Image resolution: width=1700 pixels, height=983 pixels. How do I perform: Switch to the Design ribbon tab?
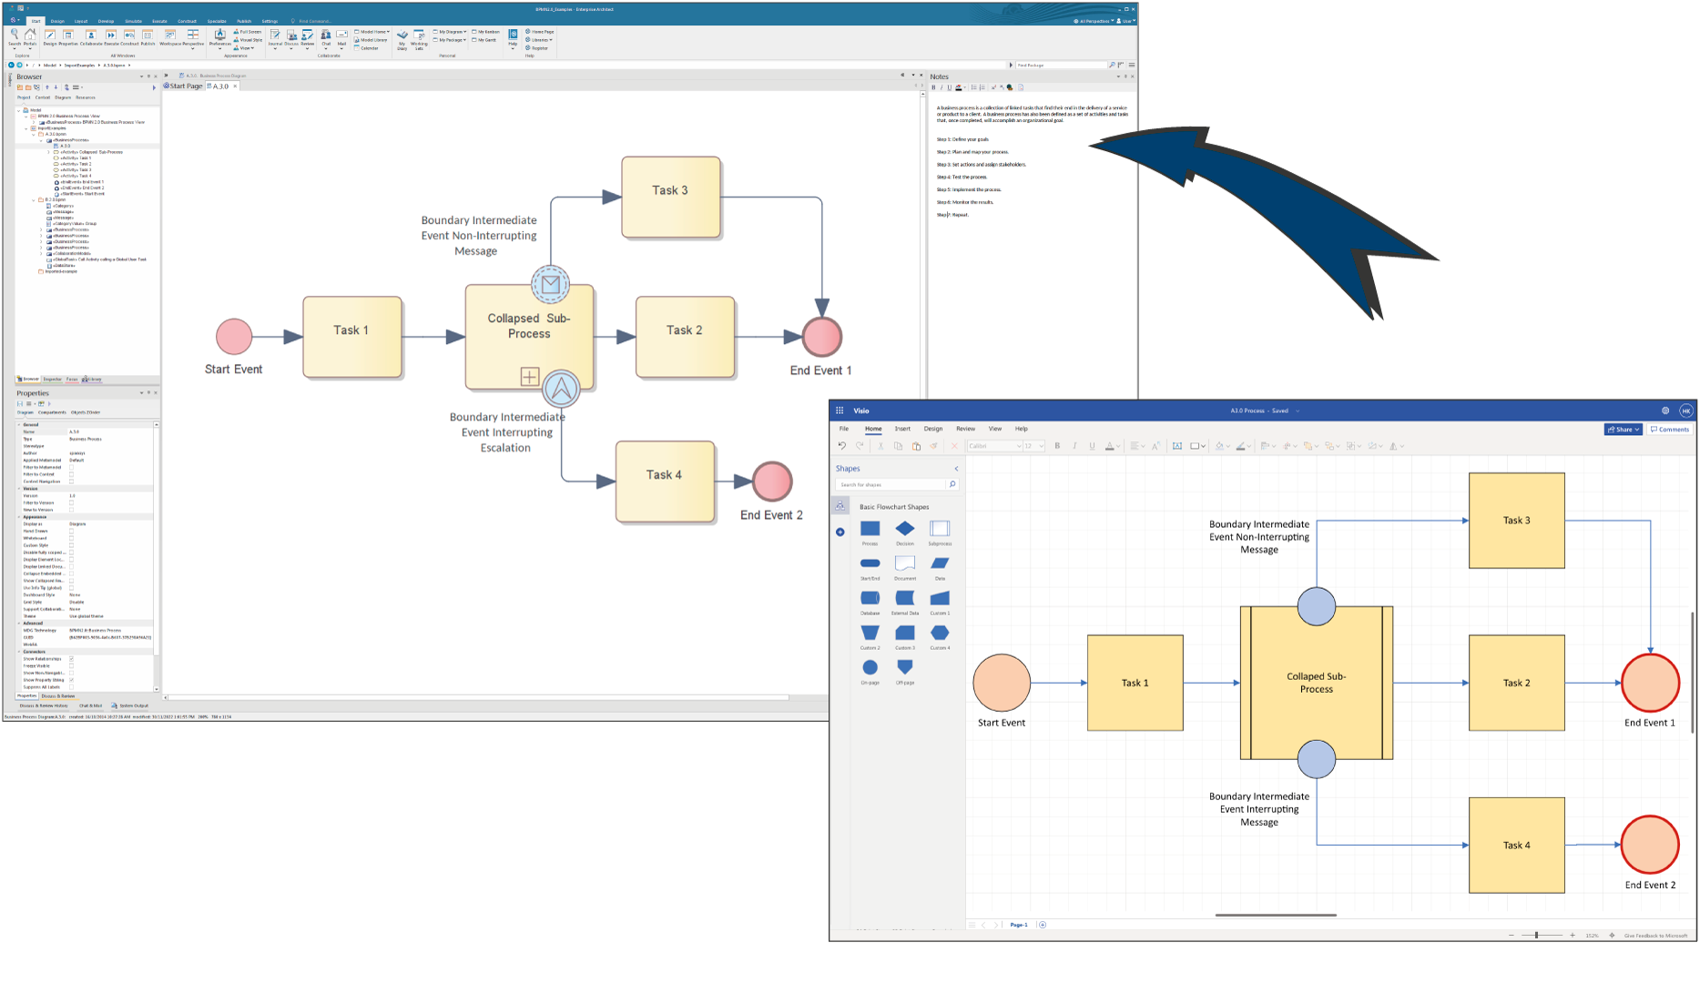click(57, 21)
